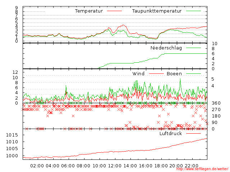
Task: Click the 02:00 time axis label
Action: tap(37, 166)
